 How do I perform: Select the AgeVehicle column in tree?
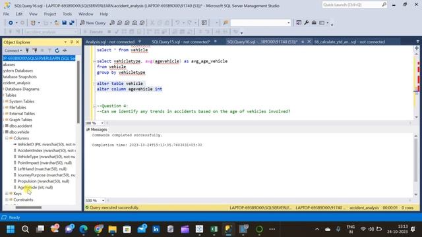click(x=35, y=187)
